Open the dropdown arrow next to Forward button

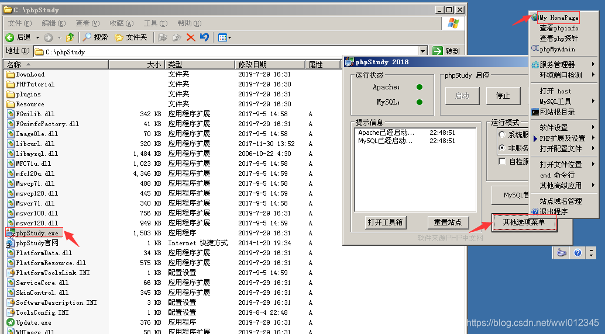pyautogui.click(x=60, y=37)
